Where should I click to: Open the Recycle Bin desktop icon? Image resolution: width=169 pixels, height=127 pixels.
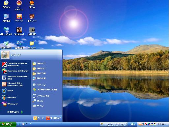coord(6,45)
